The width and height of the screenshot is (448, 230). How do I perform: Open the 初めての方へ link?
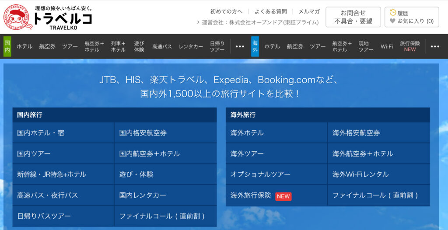tap(226, 12)
